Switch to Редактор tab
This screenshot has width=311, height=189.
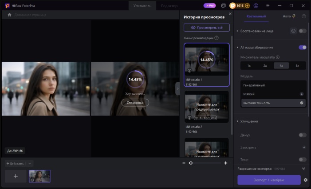pos(169,6)
